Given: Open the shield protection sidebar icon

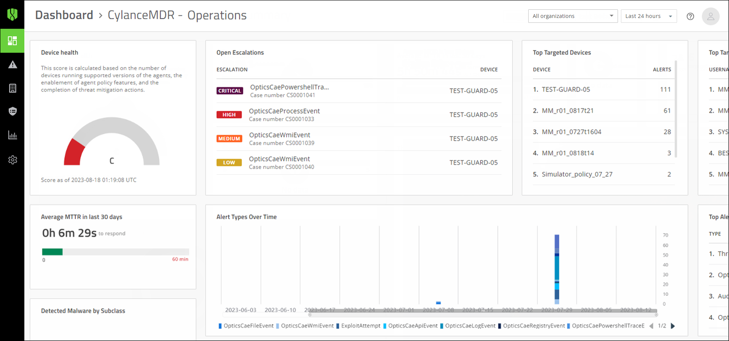Looking at the screenshot, I should [12, 111].
